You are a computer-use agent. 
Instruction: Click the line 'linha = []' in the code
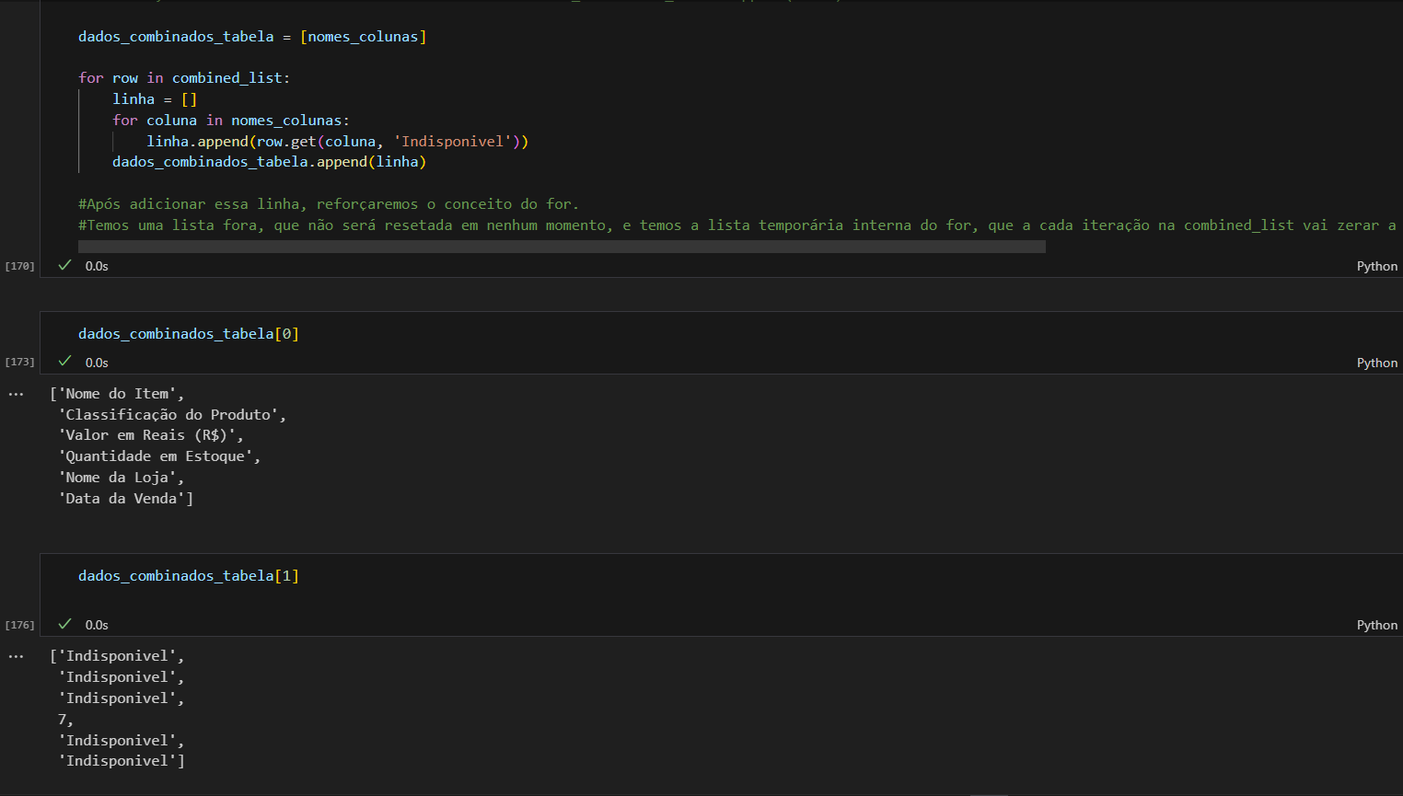[x=155, y=99]
